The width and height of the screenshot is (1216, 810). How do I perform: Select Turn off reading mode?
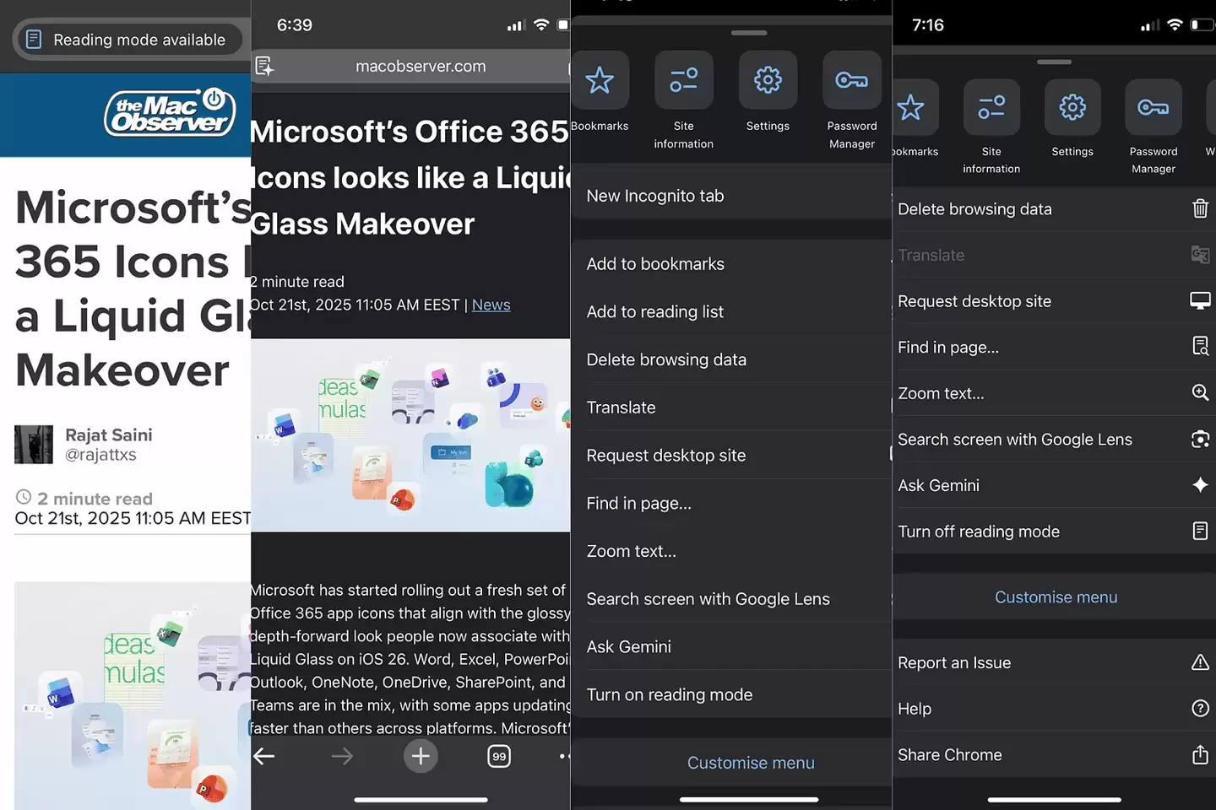[x=978, y=532]
